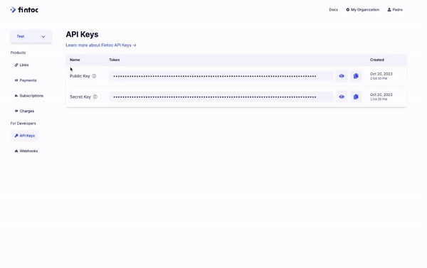Click the API Keys key icon
The width and height of the screenshot is (427, 268).
coord(16,136)
